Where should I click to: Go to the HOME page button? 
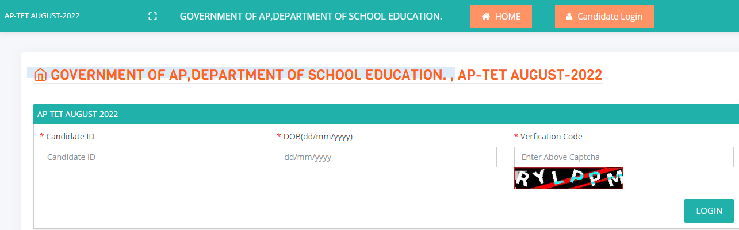click(501, 16)
